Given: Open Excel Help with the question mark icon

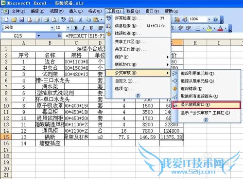Looking at the screenshot, I should (215, 20).
